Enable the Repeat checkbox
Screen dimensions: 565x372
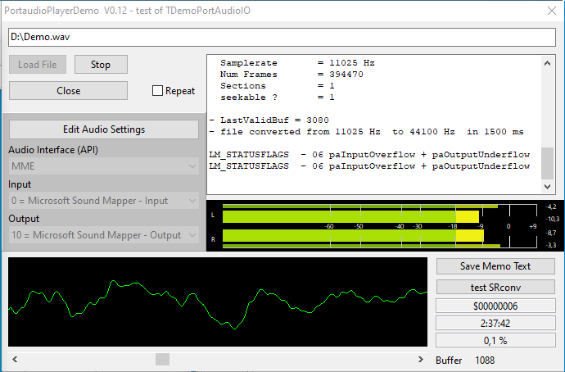coord(159,91)
